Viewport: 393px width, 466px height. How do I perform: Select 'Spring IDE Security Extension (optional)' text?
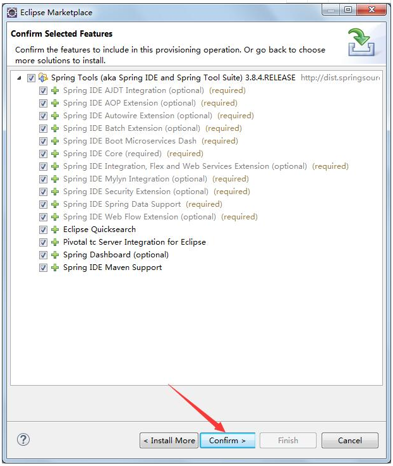coord(136,192)
